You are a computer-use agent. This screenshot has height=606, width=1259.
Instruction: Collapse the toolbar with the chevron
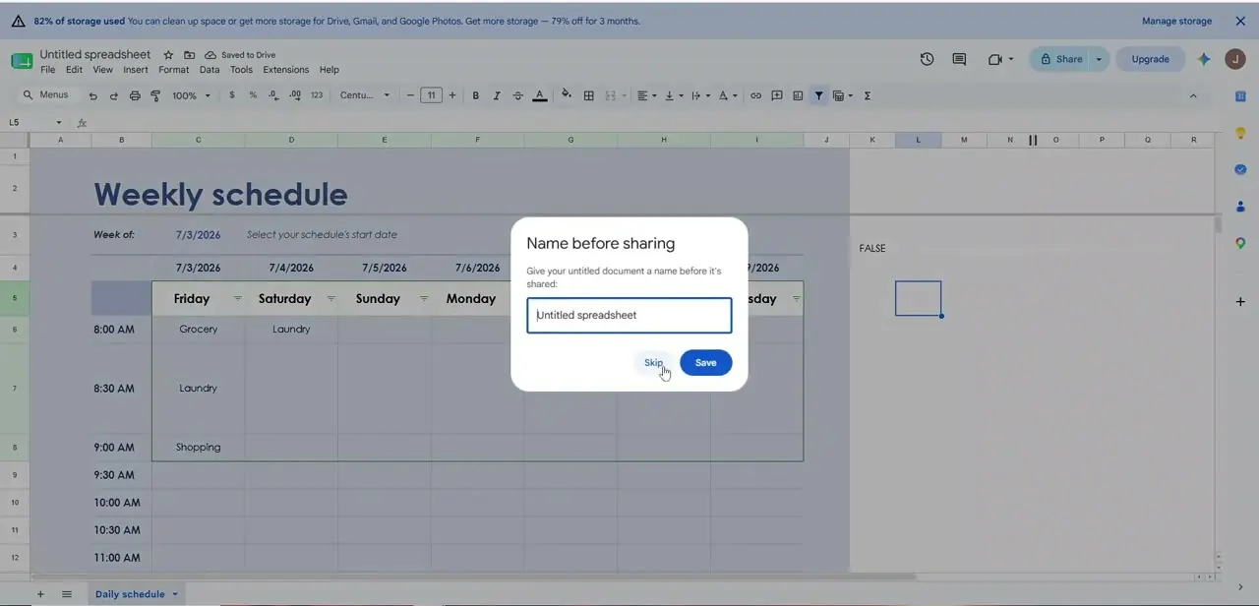tap(1193, 95)
